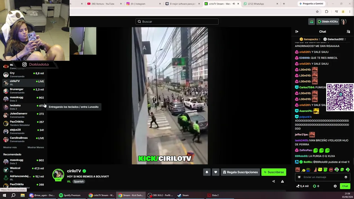This screenshot has width=354, height=199.
Task: Bookmark this page with the star icon
Action: point(317,12)
